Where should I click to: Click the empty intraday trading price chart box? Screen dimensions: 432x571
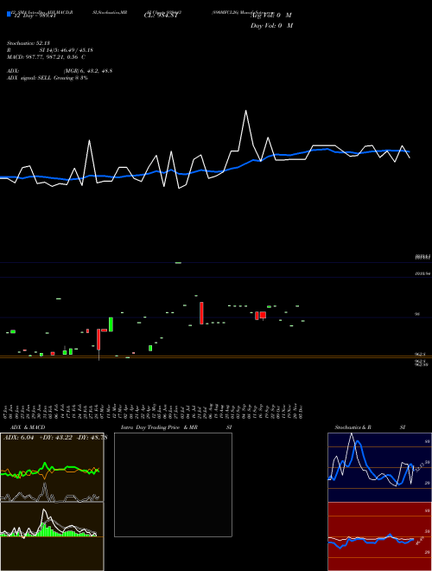pos(173,484)
